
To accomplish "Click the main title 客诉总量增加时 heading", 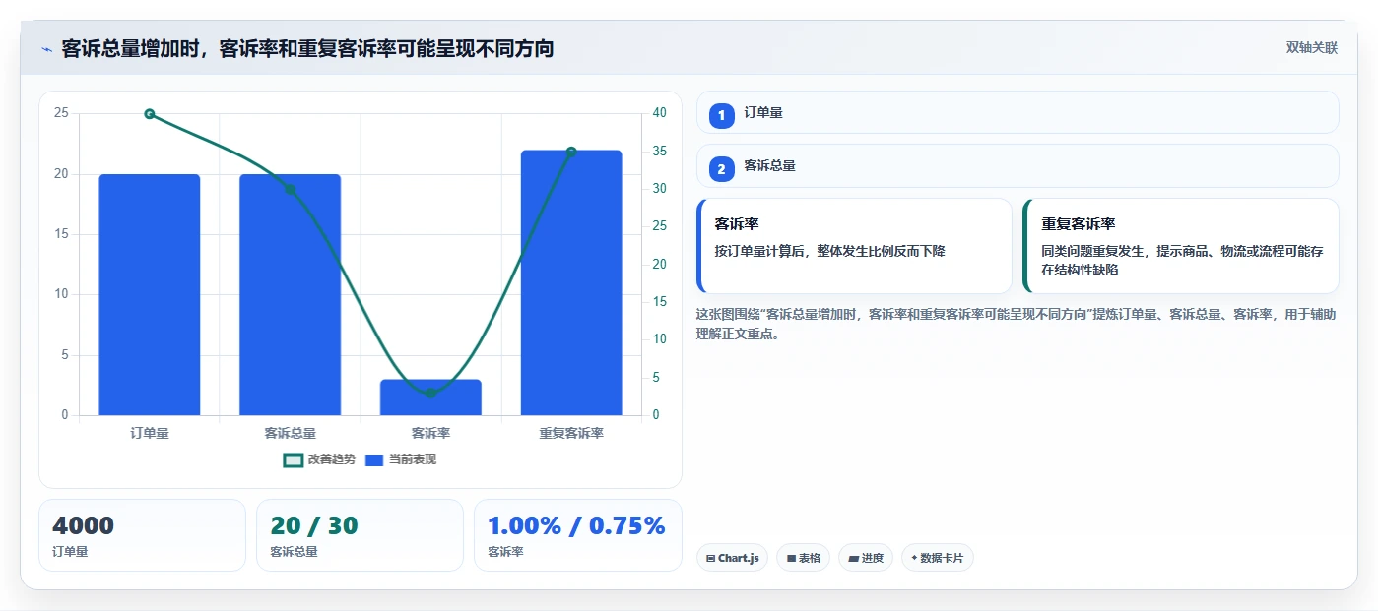I will pos(307,49).
